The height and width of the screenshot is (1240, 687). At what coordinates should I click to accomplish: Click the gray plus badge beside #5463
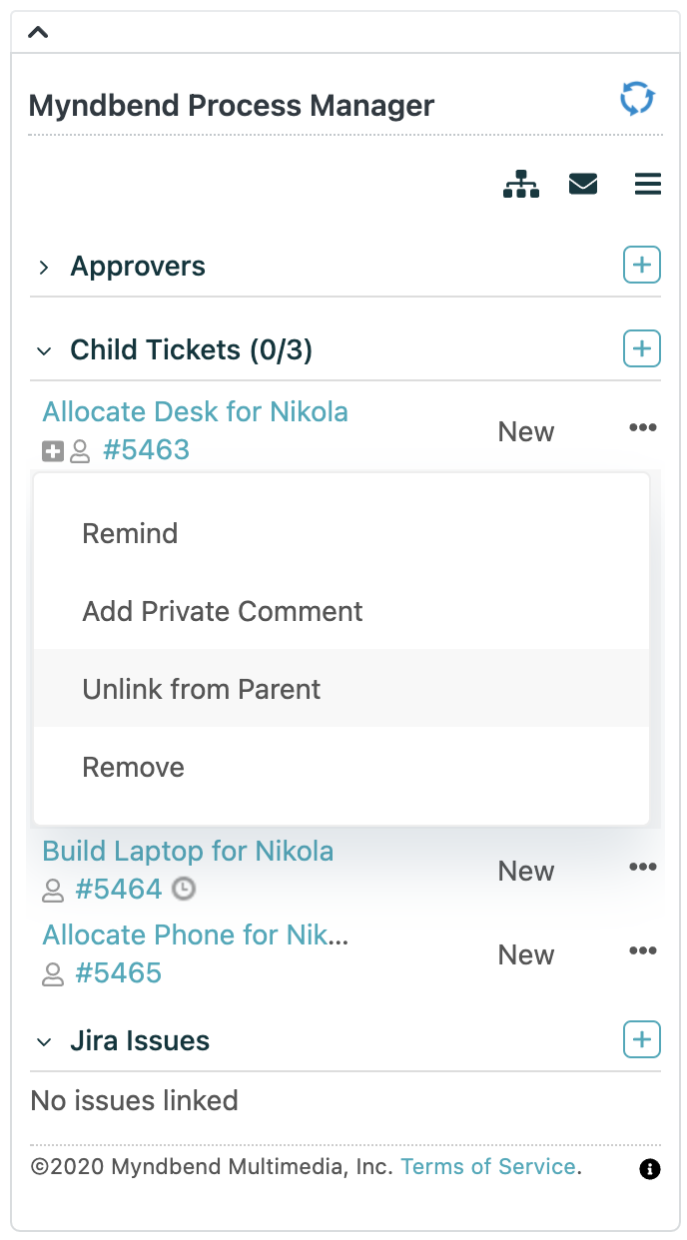pyautogui.click(x=53, y=452)
